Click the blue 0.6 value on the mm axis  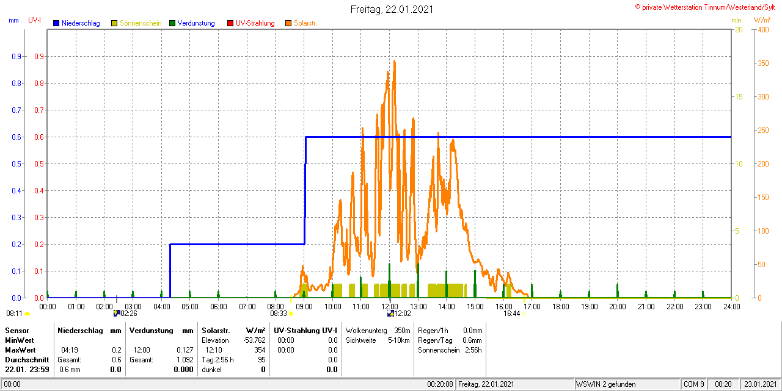pos(16,137)
